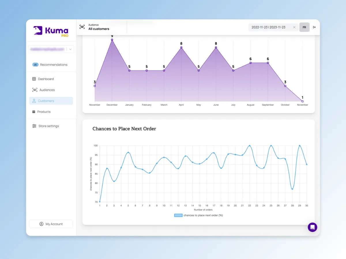Viewport: 346px width, 259px height.
Task: Click the Kuma PRO logo
Action: [x=51, y=31]
